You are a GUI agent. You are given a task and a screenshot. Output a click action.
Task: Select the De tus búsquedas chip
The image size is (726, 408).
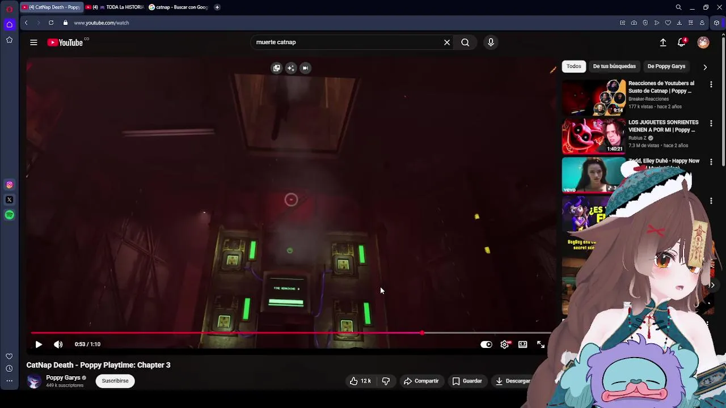tap(614, 66)
